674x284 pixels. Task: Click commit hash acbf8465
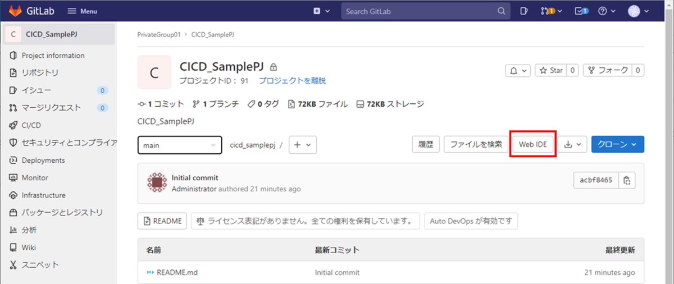pyautogui.click(x=596, y=181)
